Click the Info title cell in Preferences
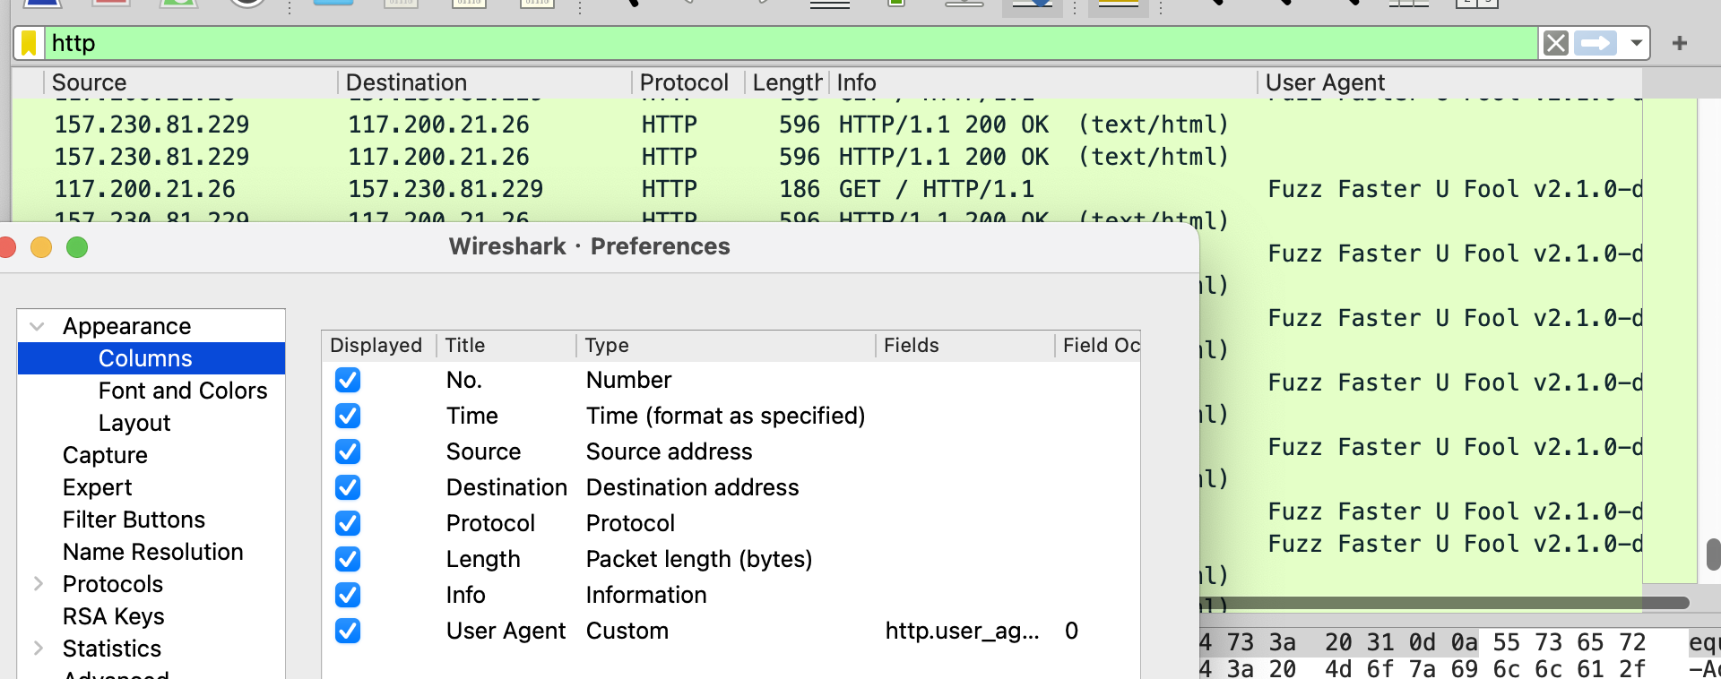 [466, 595]
